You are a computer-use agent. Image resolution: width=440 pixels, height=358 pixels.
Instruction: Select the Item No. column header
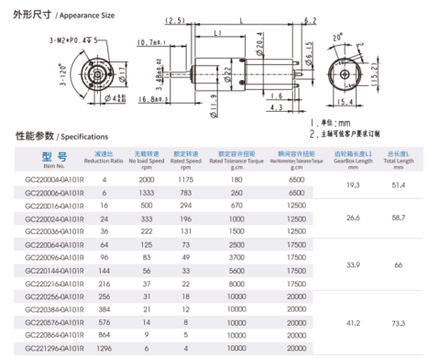54,160
